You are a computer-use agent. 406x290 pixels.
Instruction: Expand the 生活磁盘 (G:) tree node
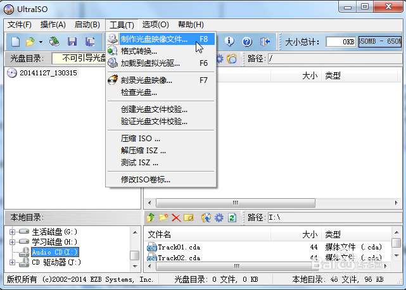[x=12, y=232]
